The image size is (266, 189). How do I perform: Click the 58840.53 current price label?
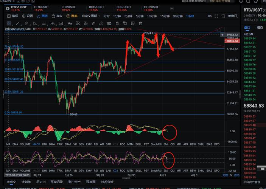(254, 106)
